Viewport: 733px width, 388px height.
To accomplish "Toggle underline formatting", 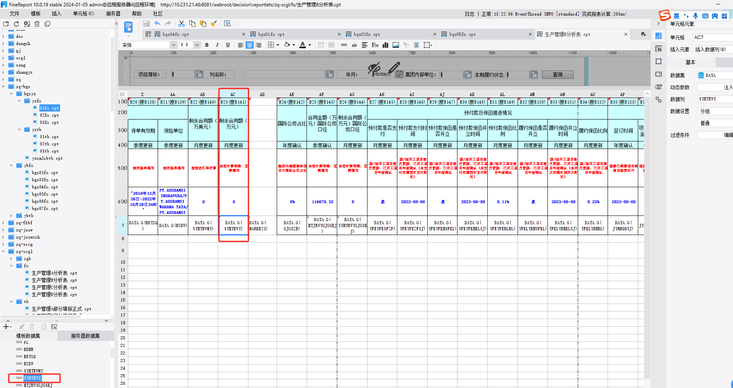I will click(x=228, y=45).
